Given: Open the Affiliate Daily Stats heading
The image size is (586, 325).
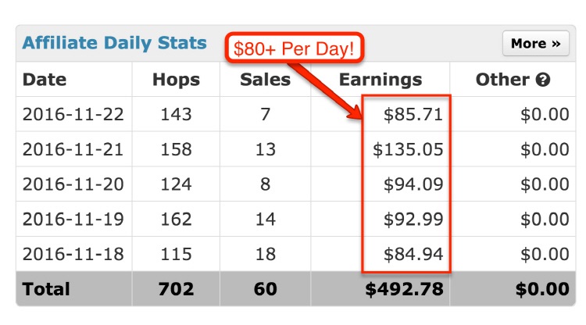Looking at the screenshot, I should pyautogui.click(x=114, y=43).
